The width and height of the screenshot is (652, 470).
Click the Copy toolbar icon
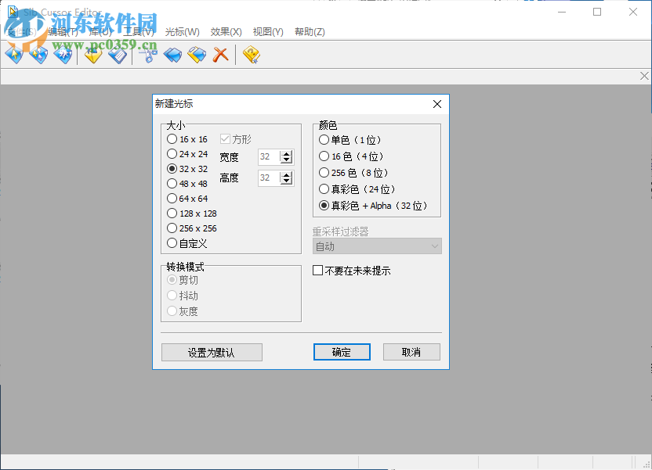173,55
